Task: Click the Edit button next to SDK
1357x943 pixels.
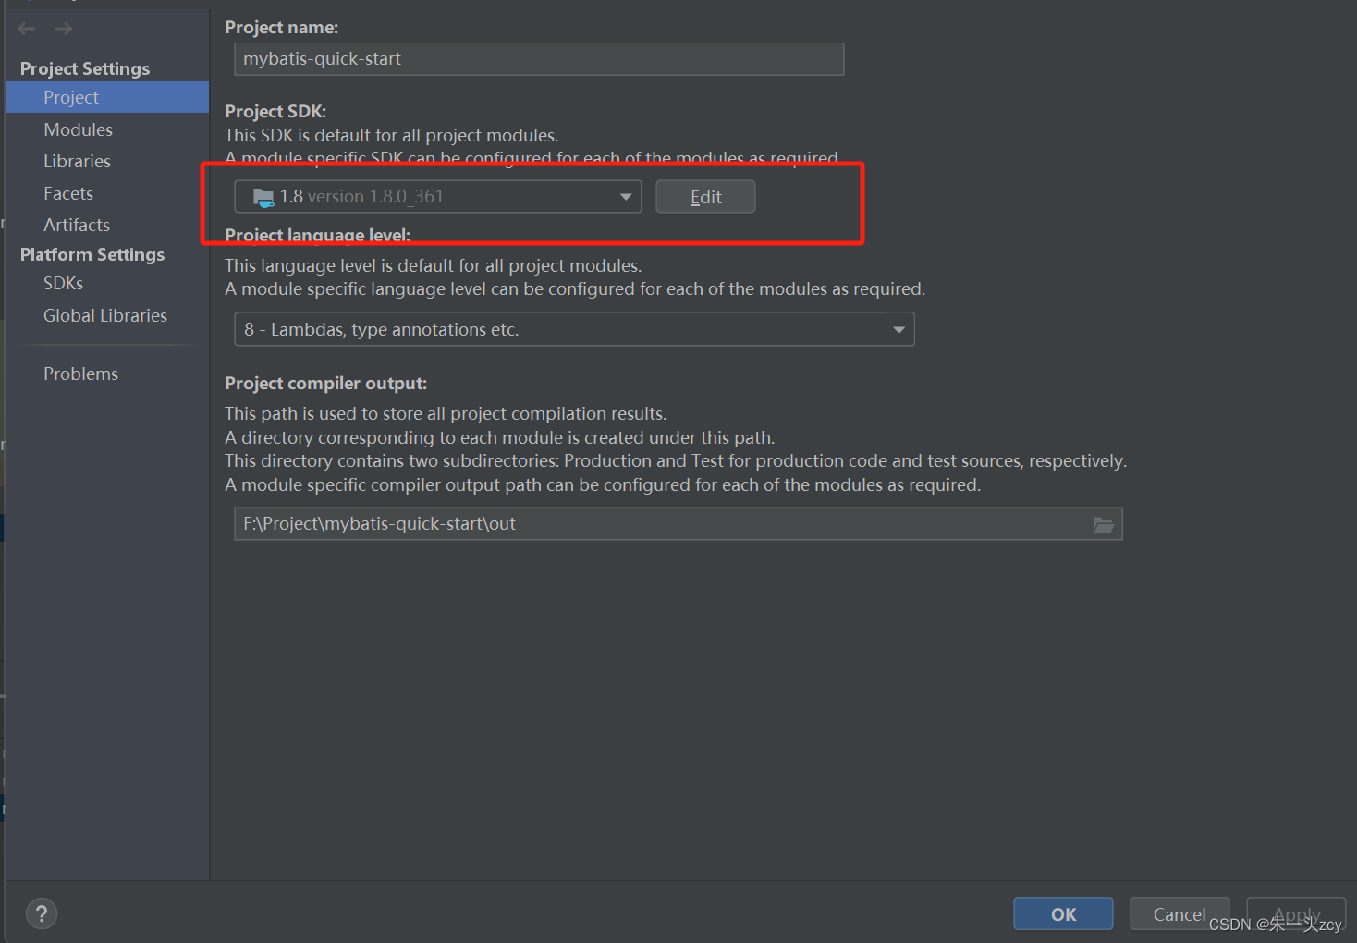Action: pyautogui.click(x=704, y=196)
